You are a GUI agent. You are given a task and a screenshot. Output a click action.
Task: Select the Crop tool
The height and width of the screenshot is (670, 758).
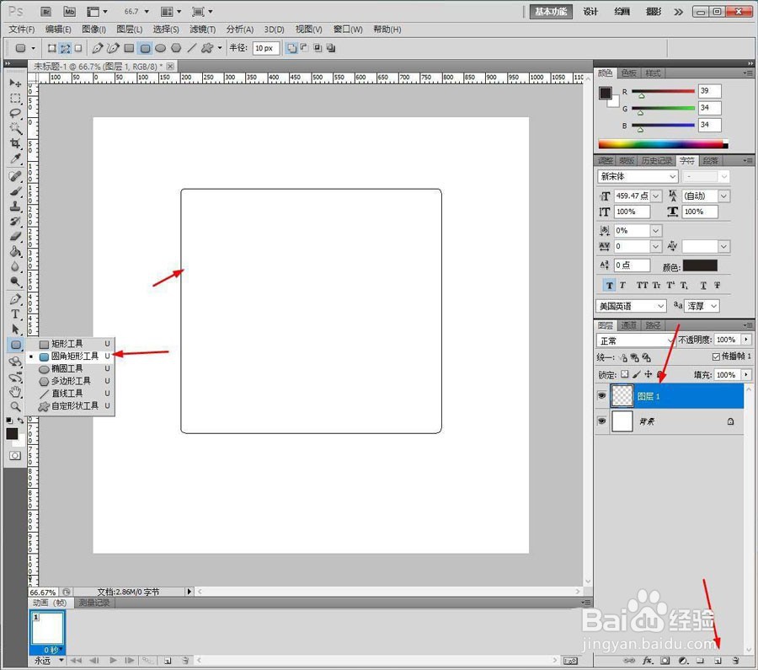[x=15, y=143]
